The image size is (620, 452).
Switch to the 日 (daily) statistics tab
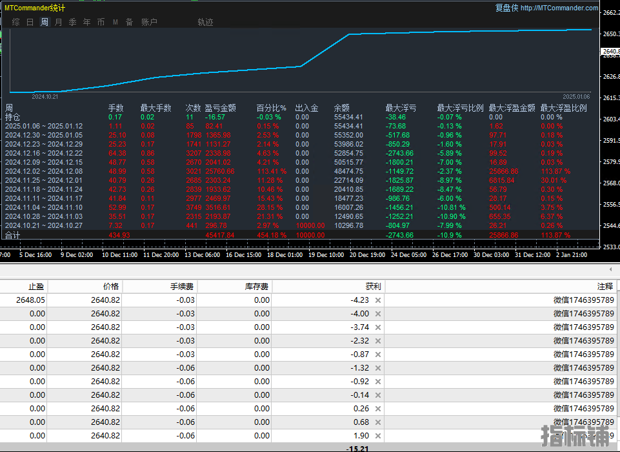[x=30, y=22]
